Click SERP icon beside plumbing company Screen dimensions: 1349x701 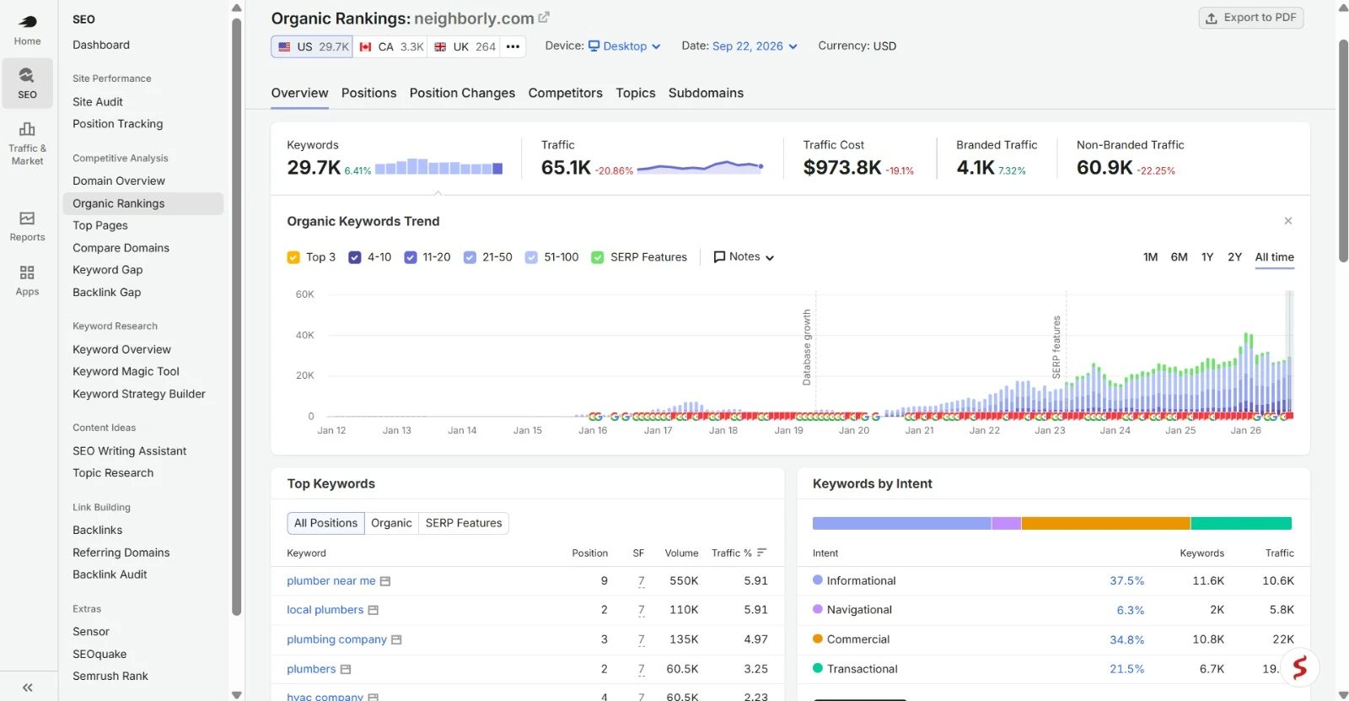(x=396, y=640)
